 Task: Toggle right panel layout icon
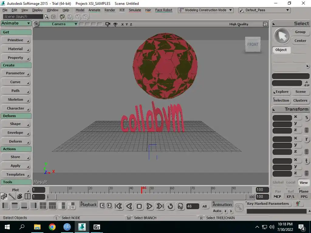[34, 206]
